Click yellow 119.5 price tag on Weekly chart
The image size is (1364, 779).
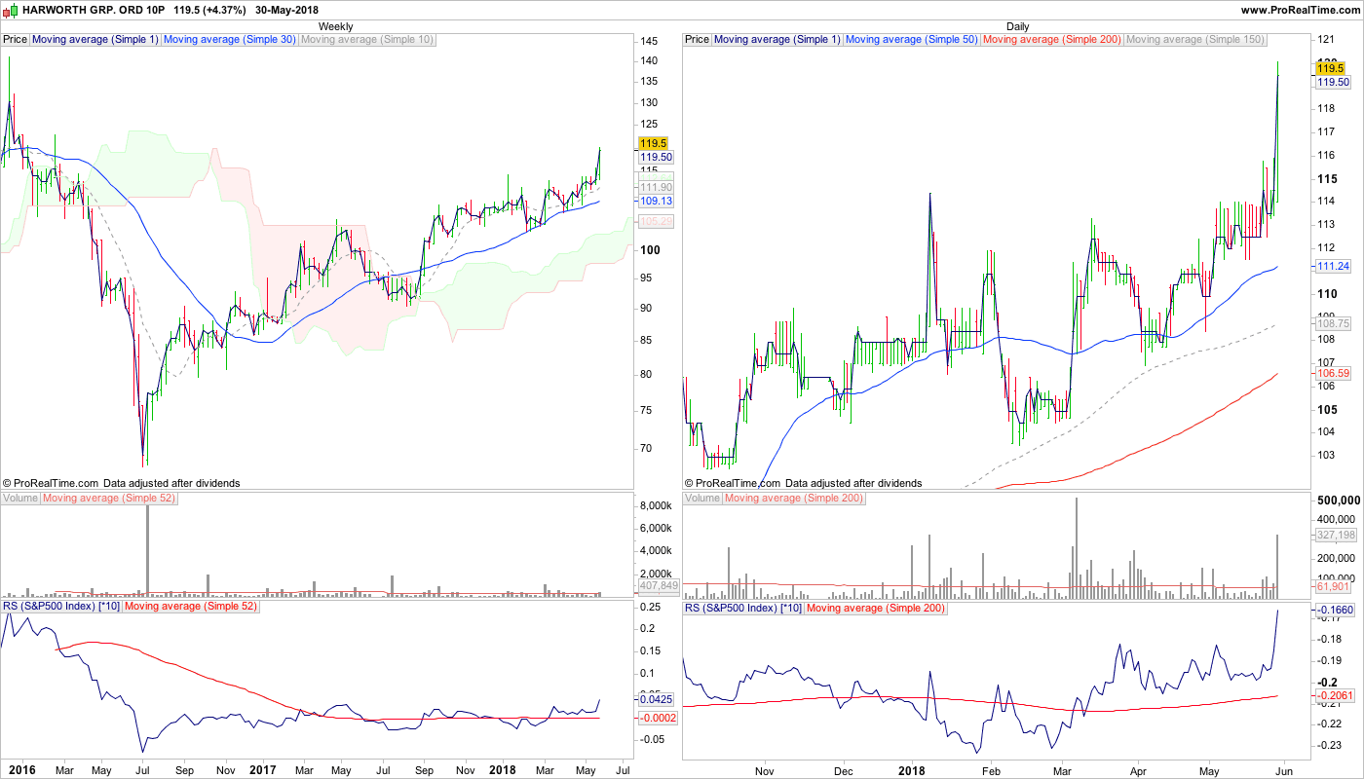(652, 142)
